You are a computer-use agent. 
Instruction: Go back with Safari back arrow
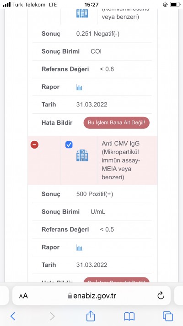13,316
